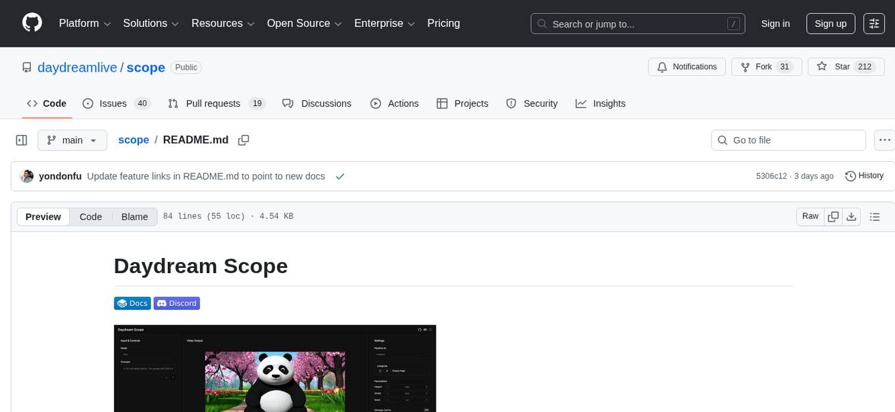Viewport: 895px width, 412px height.
Task: Open the main branch selector dropdown
Action: click(x=72, y=140)
